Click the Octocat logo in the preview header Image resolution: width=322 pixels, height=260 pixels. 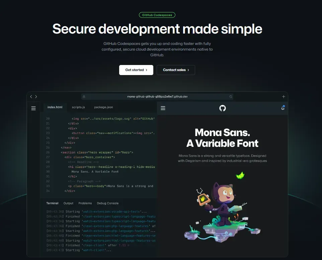(x=222, y=108)
